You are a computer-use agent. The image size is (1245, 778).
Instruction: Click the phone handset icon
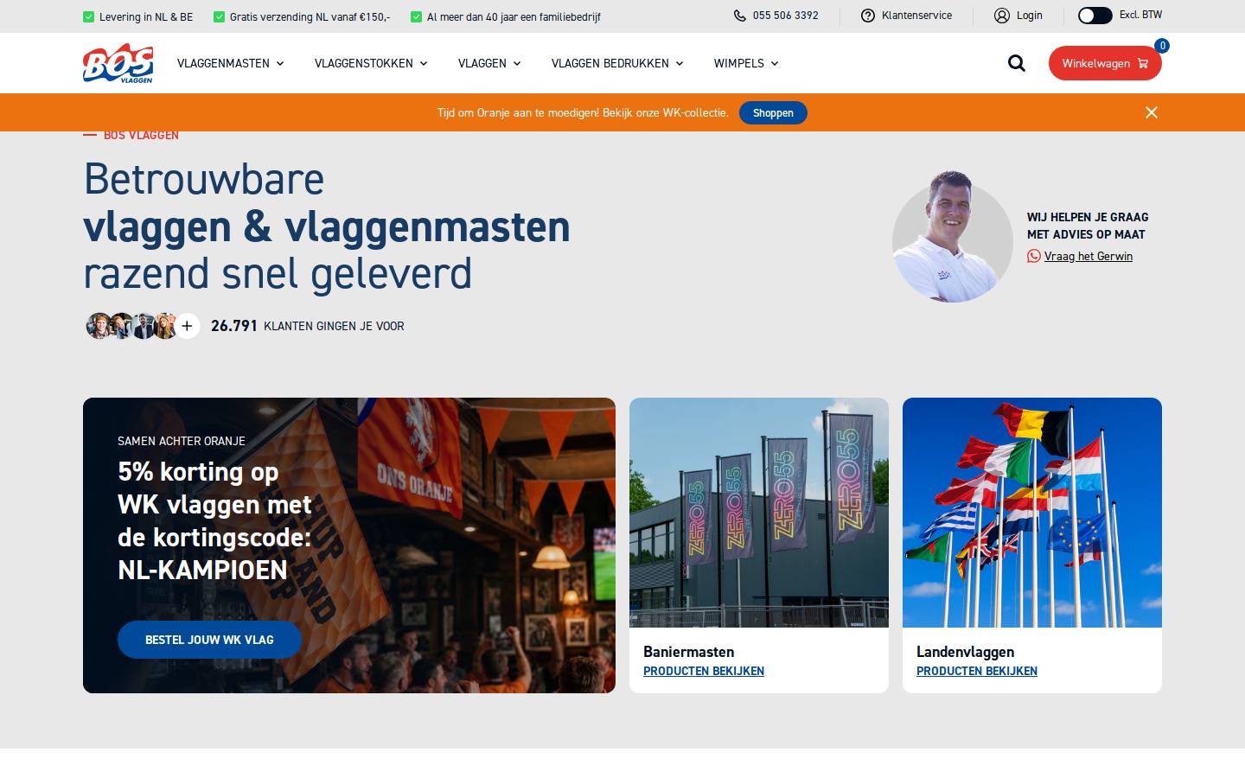[740, 16]
